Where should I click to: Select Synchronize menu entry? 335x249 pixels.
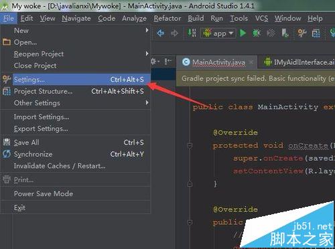pyautogui.click(x=75, y=154)
